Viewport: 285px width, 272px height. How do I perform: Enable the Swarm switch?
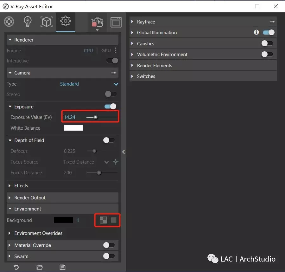click(109, 256)
